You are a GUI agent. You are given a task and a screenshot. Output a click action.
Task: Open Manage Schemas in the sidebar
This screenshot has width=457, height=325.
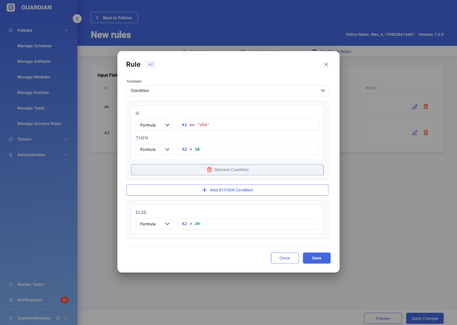pyautogui.click(x=34, y=46)
